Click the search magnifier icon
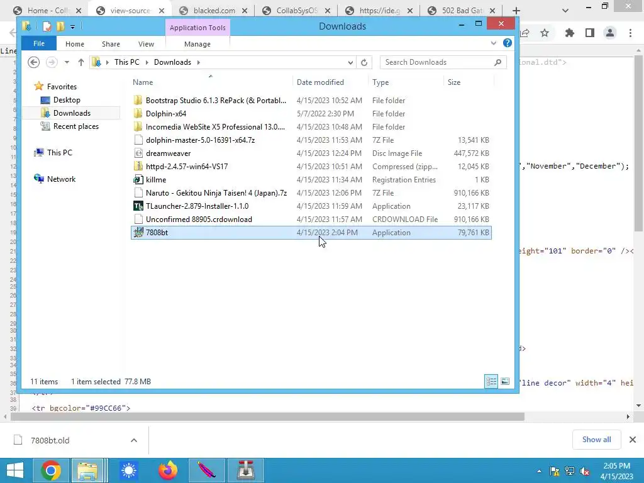This screenshot has height=483, width=644. (498, 62)
